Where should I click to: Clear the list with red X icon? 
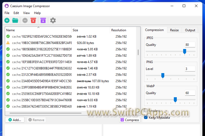pyautogui.click(x=33, y=20)
